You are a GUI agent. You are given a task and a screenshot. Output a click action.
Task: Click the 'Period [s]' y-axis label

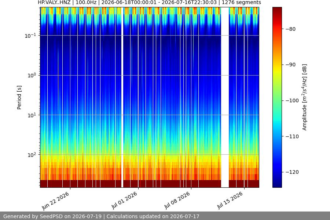[19, 97]
